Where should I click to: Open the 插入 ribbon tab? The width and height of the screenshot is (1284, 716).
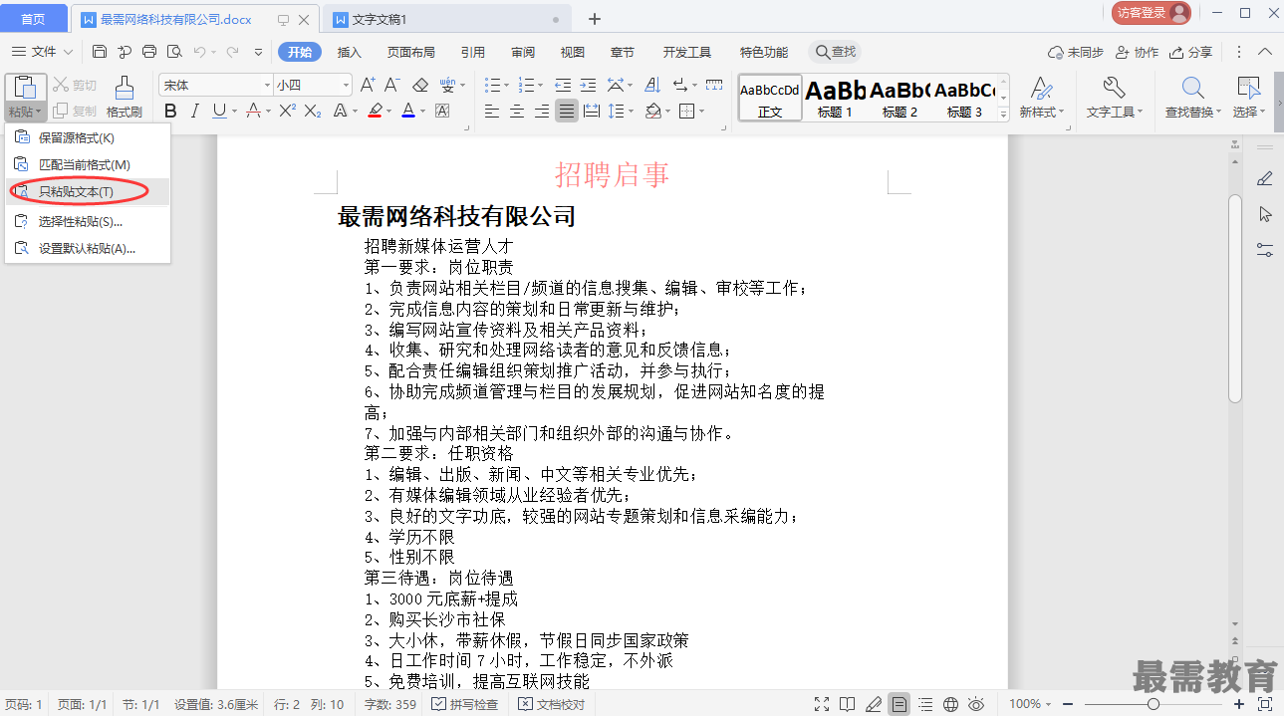350,53
